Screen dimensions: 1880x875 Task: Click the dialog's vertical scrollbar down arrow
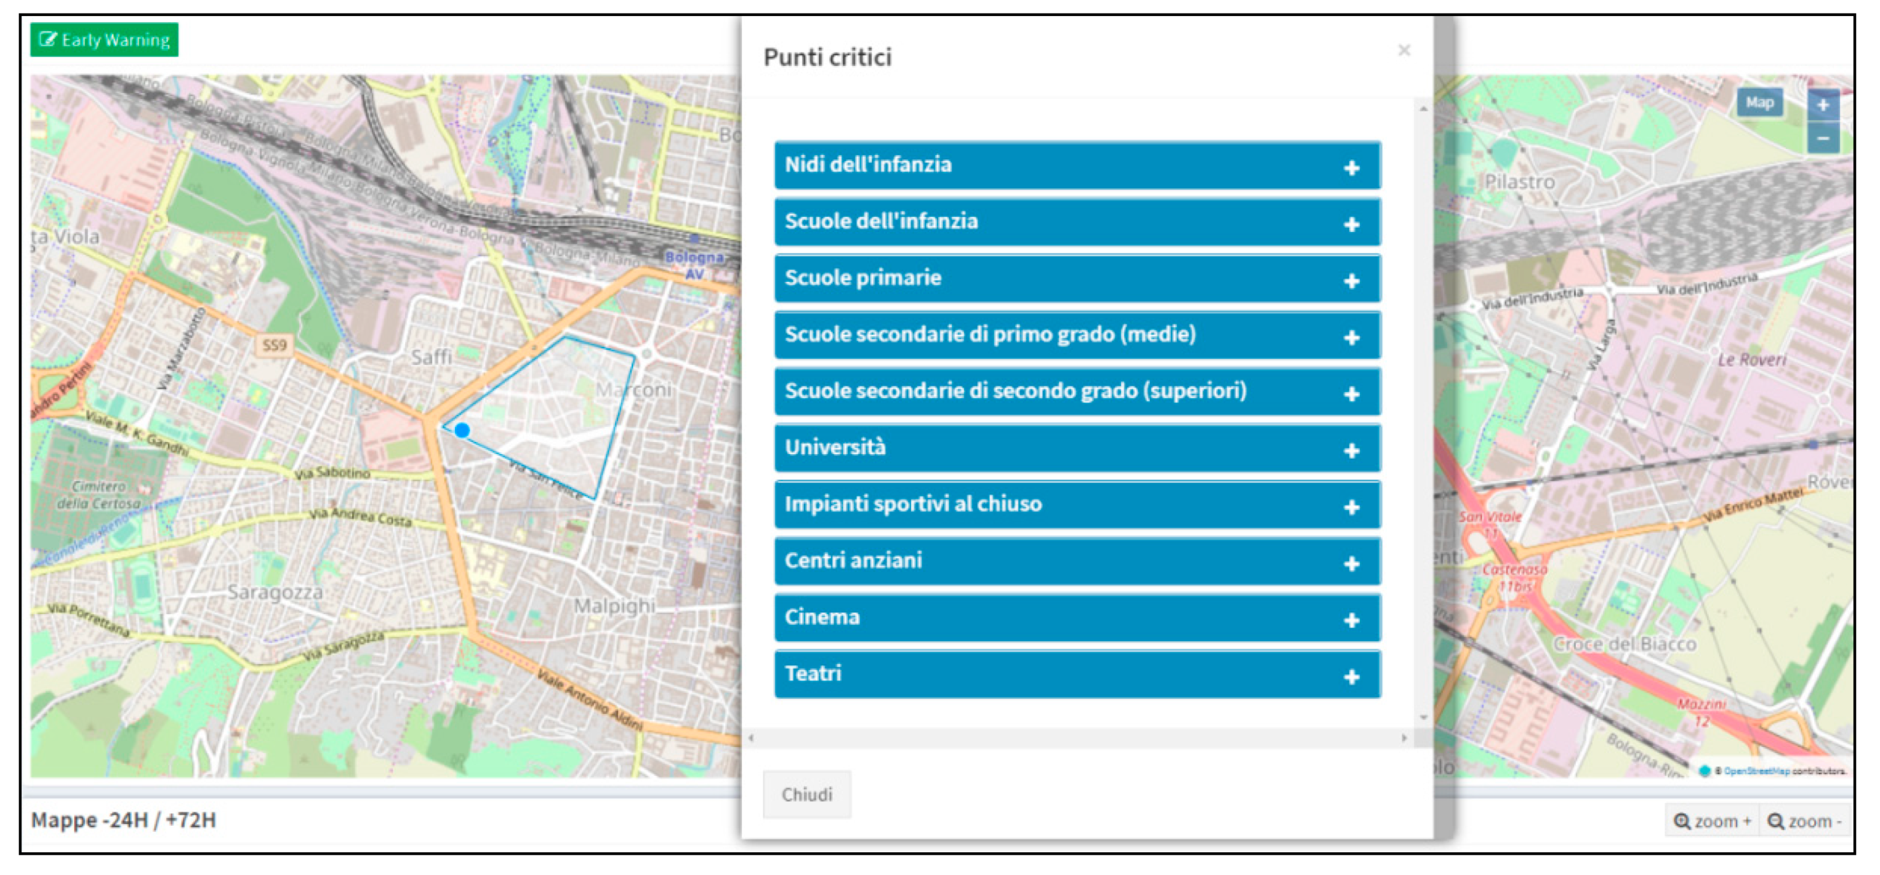point(1423,717)
